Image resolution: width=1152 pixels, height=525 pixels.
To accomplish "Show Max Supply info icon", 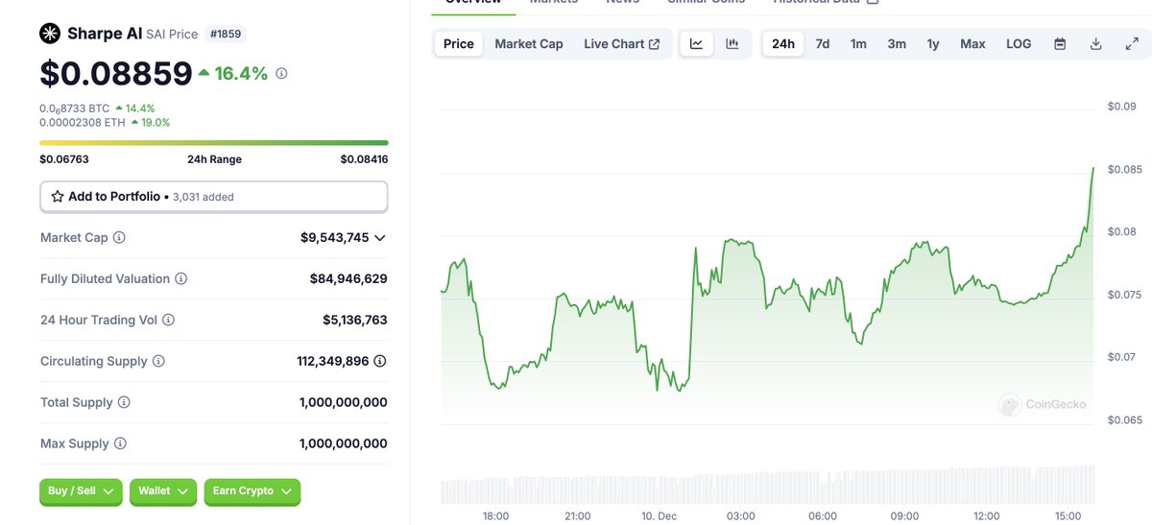I will [x=120, y=443].
